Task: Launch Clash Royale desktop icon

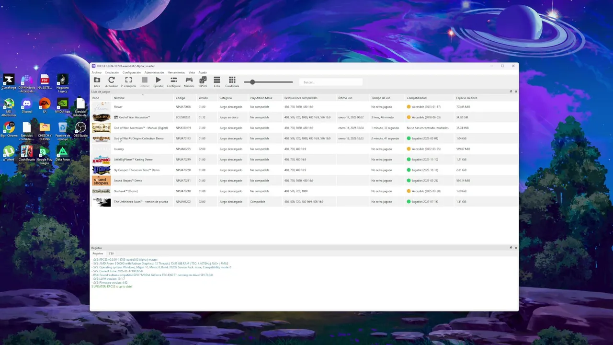Action: click(27, 153)
